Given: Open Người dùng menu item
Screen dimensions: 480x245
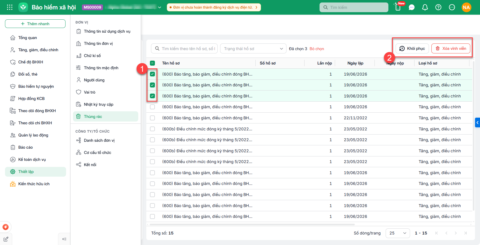Looking at the screenshot, I should (x=106, y=80).
